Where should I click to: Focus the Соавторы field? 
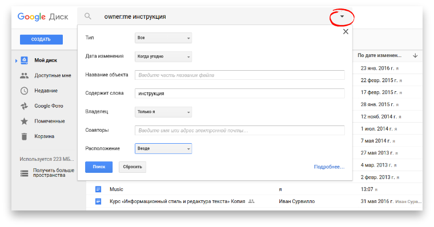pyautogui.click(x=240, y=130)
